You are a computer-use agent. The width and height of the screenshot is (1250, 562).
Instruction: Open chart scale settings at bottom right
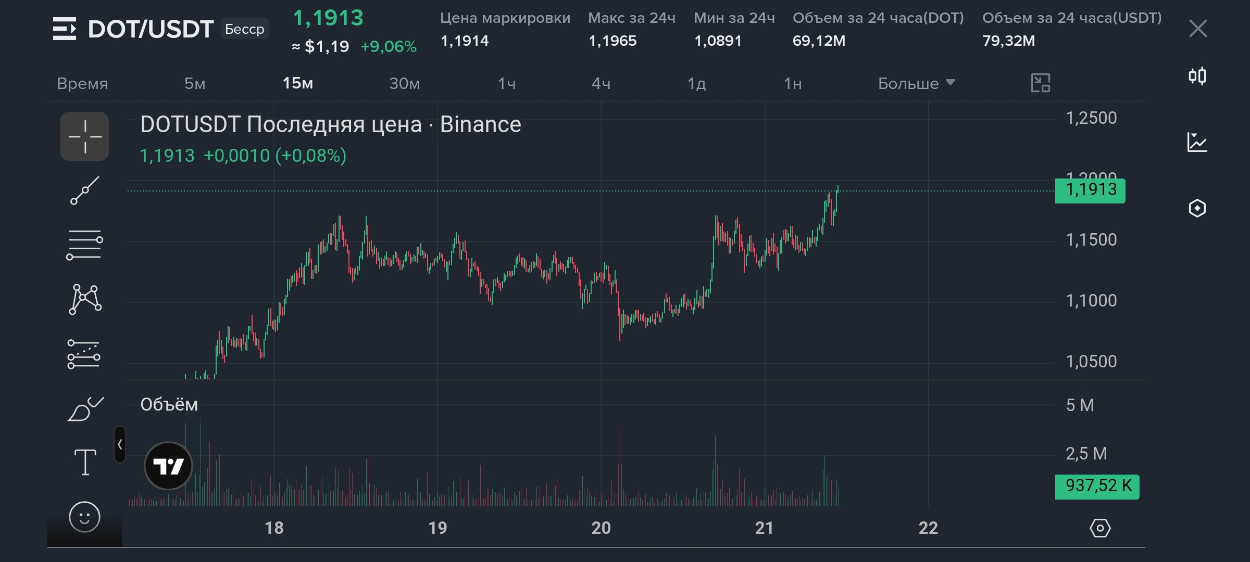[x=1100, y=528]
